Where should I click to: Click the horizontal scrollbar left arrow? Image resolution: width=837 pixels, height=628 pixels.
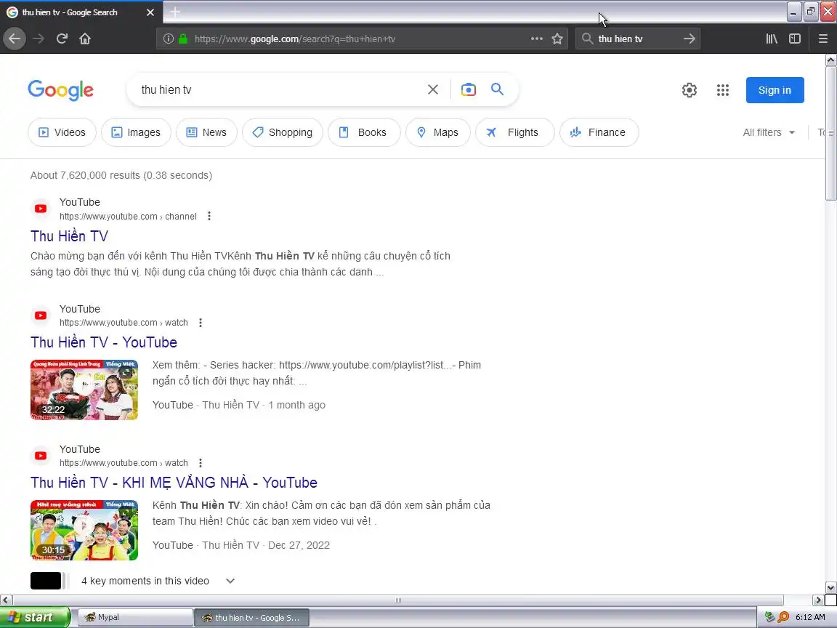coord(6,600)
